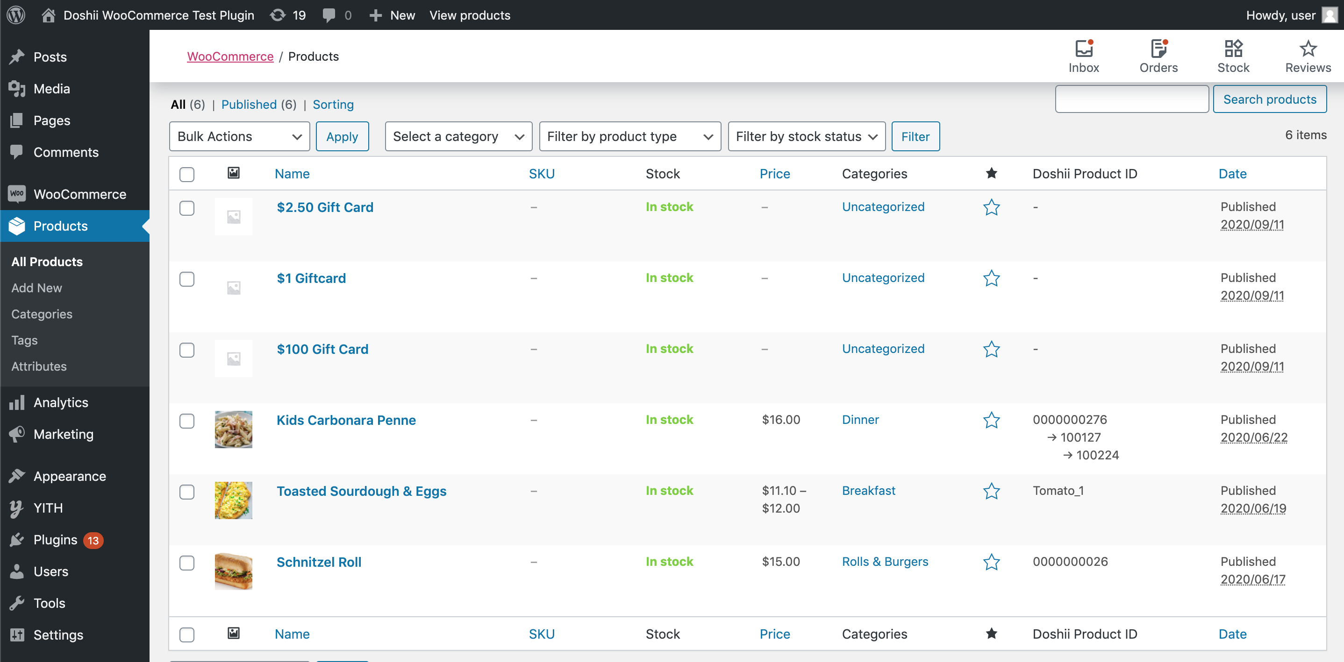Show Published products filter link
Viewport: 1344px width, 662px height.
(249, 104)
